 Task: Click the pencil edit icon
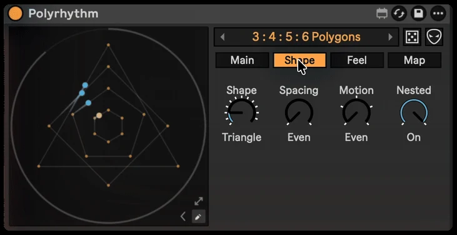point(198,217)
